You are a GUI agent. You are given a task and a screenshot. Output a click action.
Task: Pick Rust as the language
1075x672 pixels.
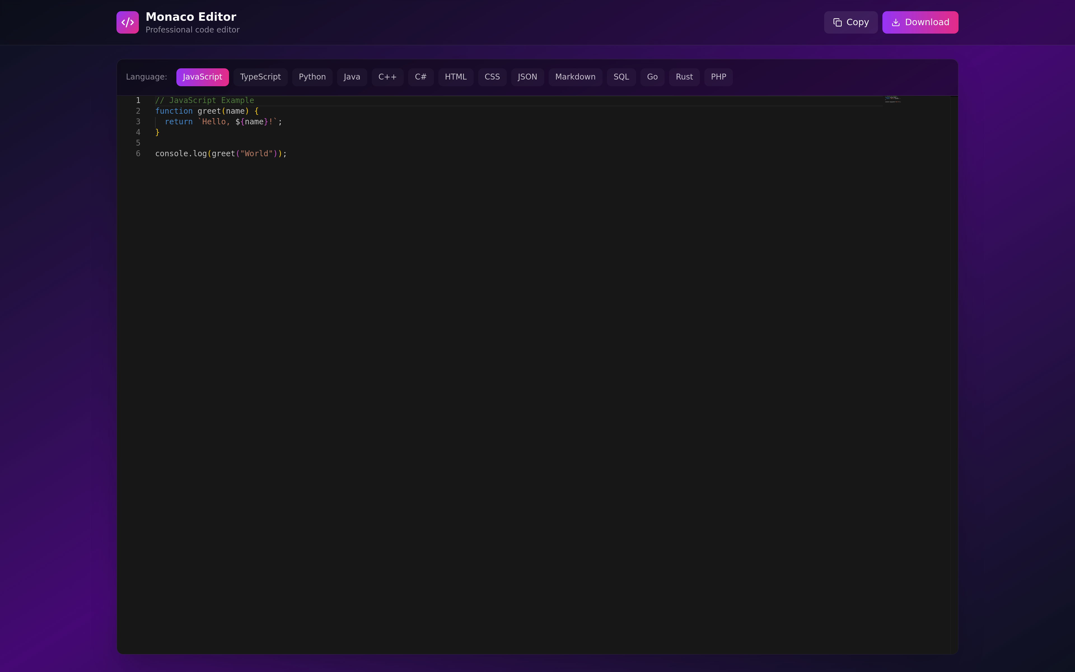coord(684,77)
